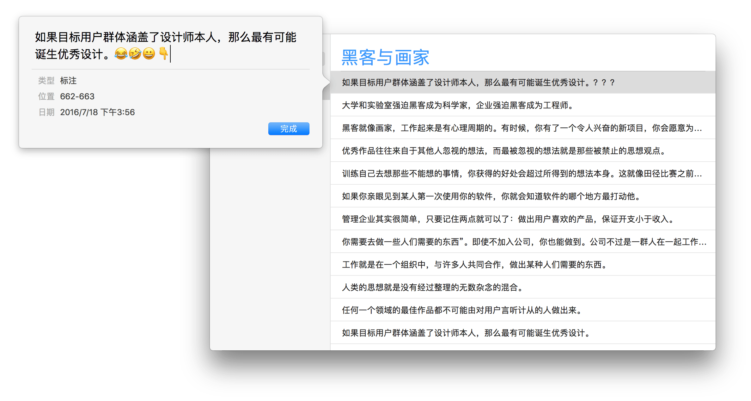Select the note 优秀作品往往来自于其他人忽视的想法
751x401 pixels.
point(523,151)
